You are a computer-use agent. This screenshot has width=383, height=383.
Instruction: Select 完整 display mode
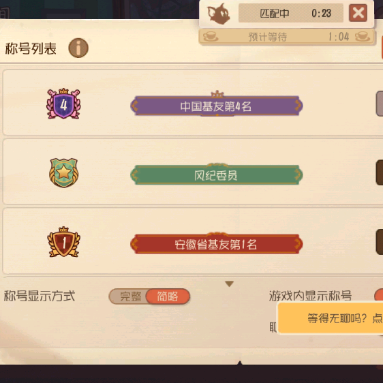[130, 296]
